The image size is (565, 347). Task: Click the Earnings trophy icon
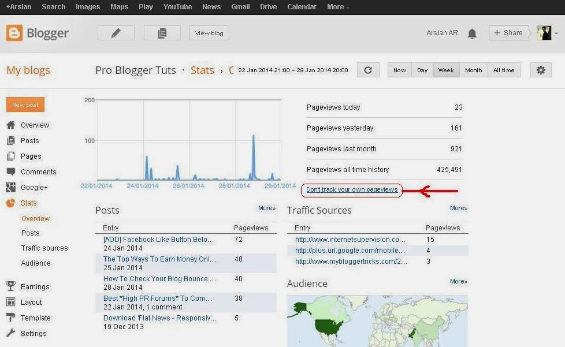pyautogui.click(x=11, y=286)
